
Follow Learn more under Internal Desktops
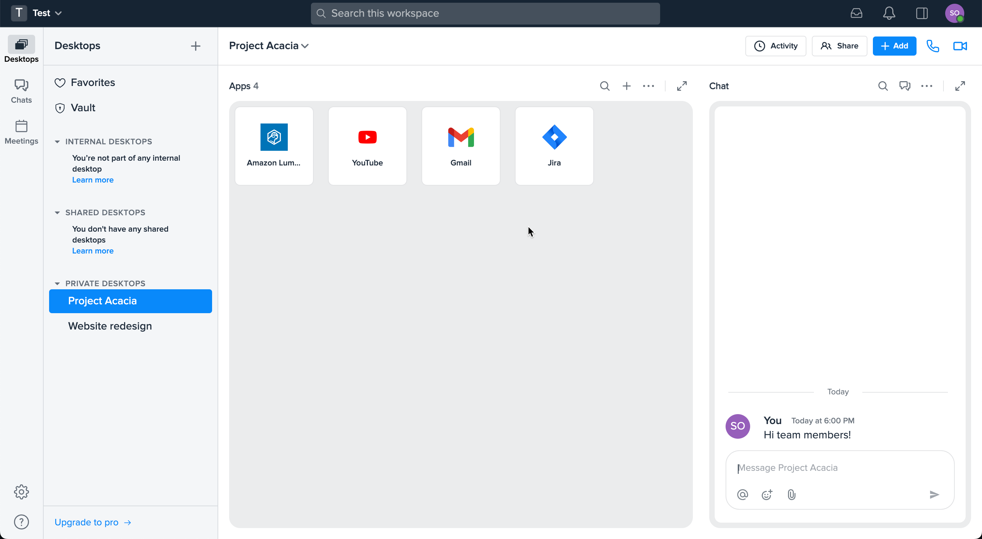click(x=93, y=180)
